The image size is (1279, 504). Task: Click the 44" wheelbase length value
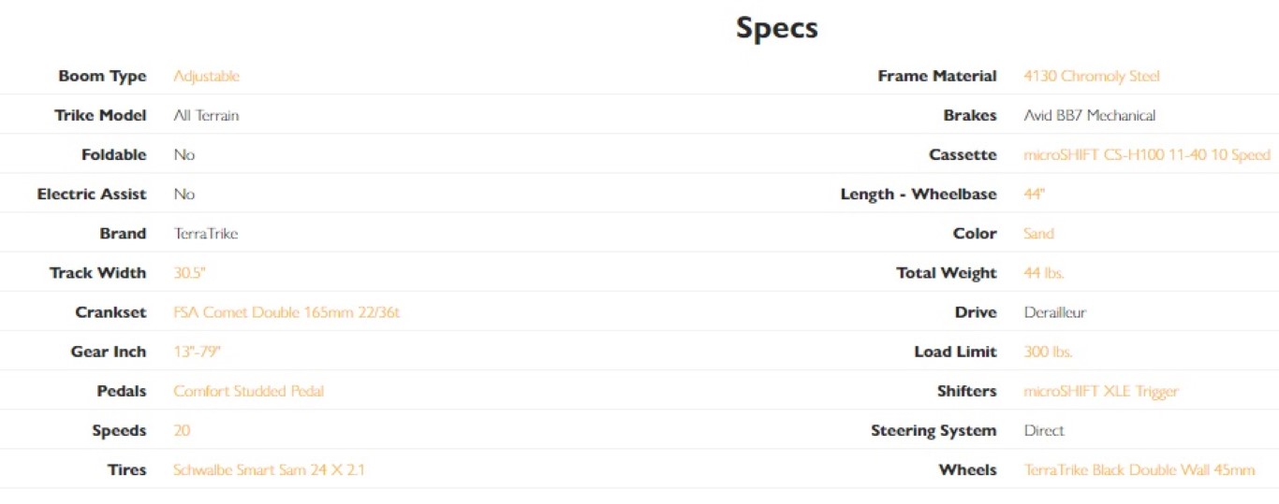1034,194
